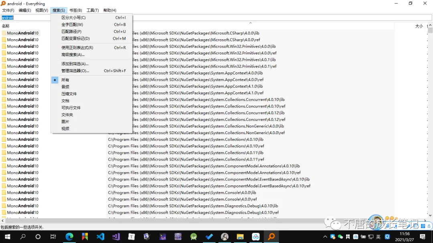Select the 视频 video filter

click(91, 129)
